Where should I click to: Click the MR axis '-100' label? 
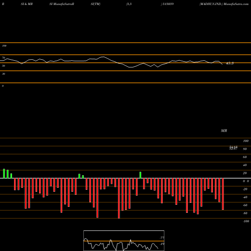(246, 221)
